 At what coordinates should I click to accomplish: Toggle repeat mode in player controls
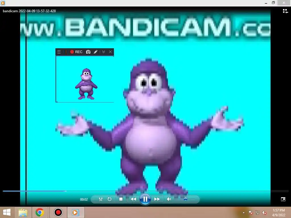point(109,199)
